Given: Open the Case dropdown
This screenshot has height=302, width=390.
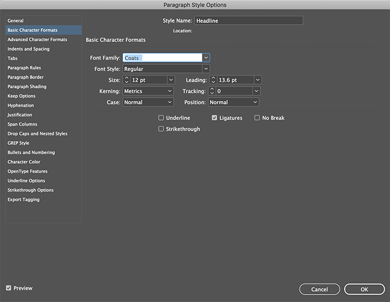Looking at the screenshot, I should (x=148, y=102).
